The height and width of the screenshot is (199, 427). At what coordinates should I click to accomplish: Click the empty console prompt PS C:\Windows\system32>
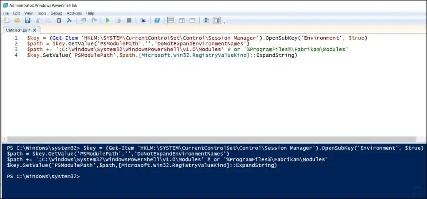coord(43,177)
